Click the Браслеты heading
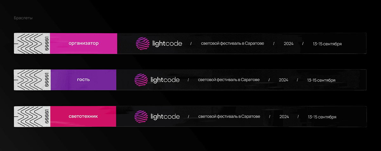Viewport: 381px width, 151px height. click(x=23, y=18)
